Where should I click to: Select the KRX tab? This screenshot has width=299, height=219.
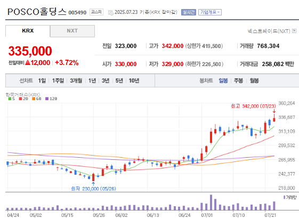coord(28,31)
